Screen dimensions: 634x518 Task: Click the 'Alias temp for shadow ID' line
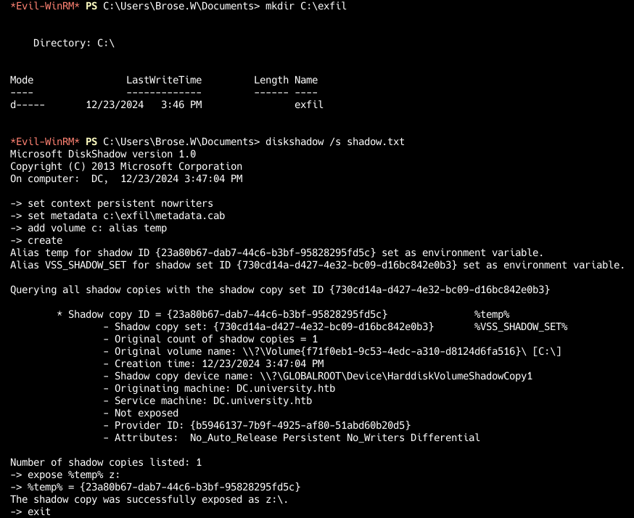(x=276, y=252)
